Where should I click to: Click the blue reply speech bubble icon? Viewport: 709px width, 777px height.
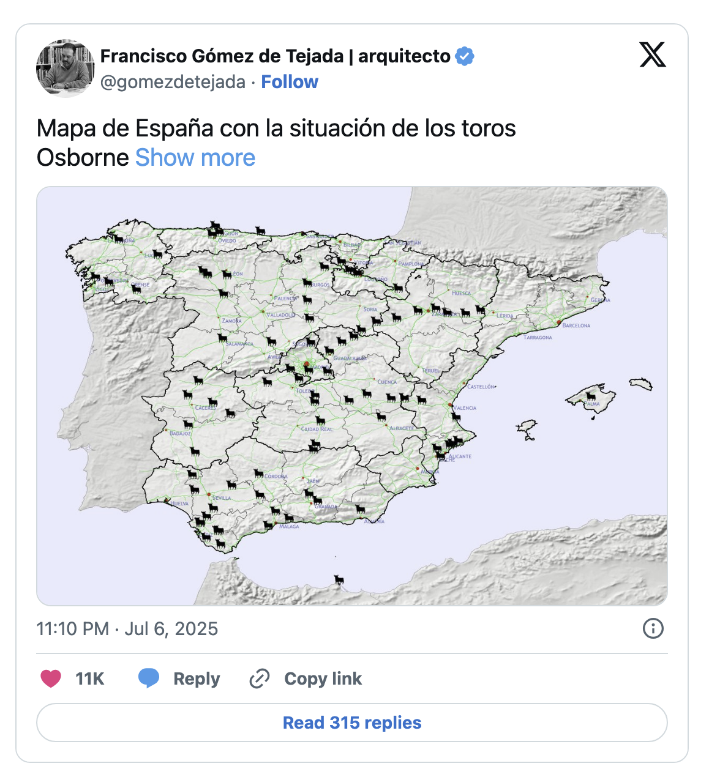click(149, 678)
